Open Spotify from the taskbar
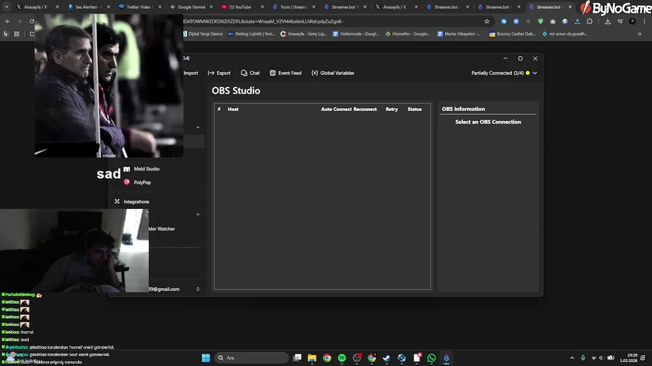Viewport: 652px width, 366px height. click(342, 358)
